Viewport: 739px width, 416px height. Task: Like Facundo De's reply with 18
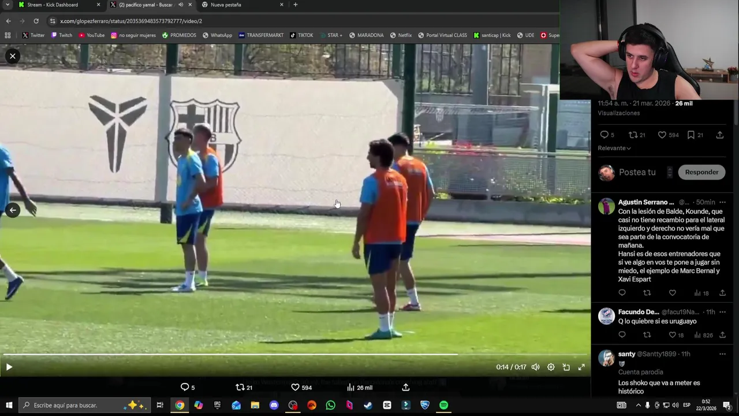pyautogui.click(x=675, y=335)
